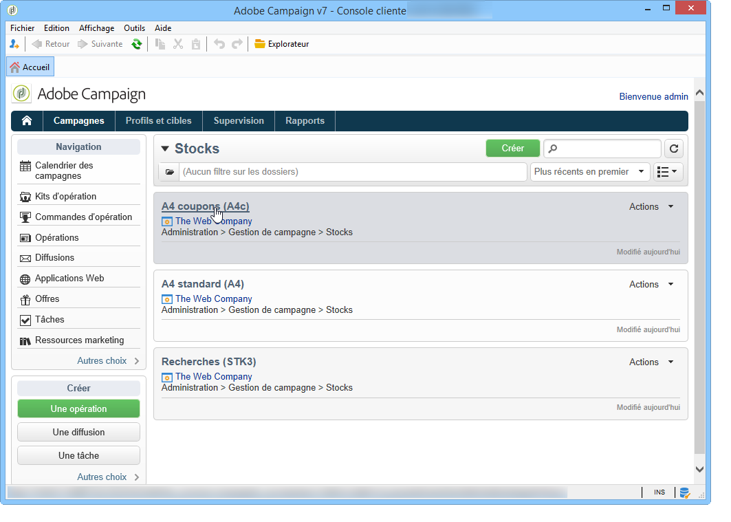731x522 pixels.
Task: Open the A4 coupons (A4c) stock
Action: click(x=205, y=206)
